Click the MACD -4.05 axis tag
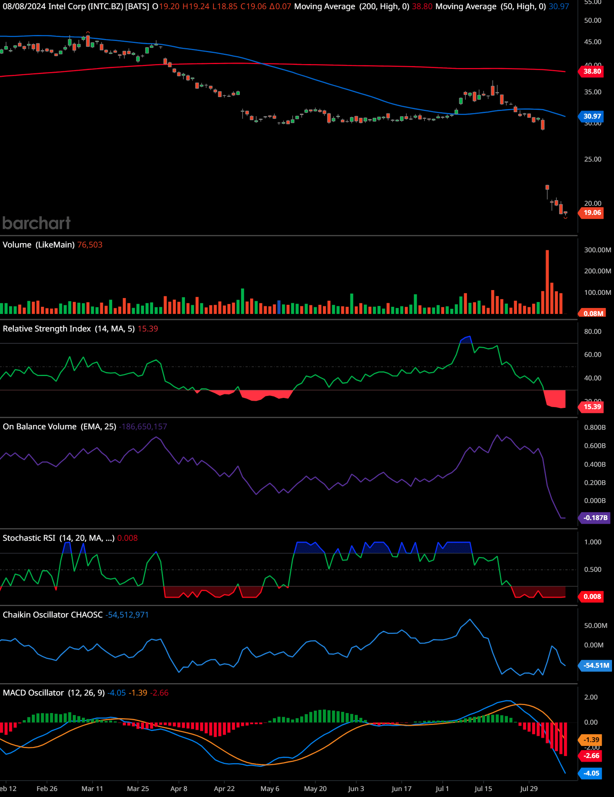 591,773
